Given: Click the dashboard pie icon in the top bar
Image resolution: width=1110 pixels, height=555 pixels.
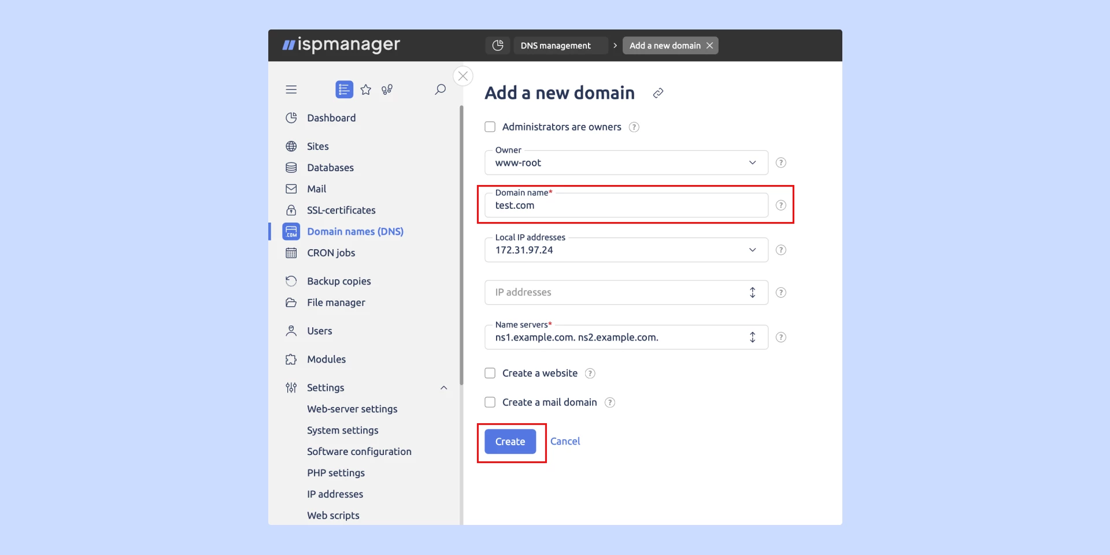Looking at the screenshot, I should click(x=498, y=45).
